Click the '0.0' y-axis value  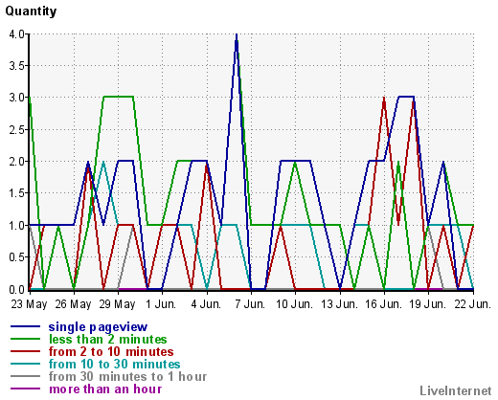click(17, 289)
